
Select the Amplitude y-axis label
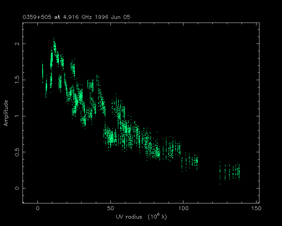(x=6, y=113)
